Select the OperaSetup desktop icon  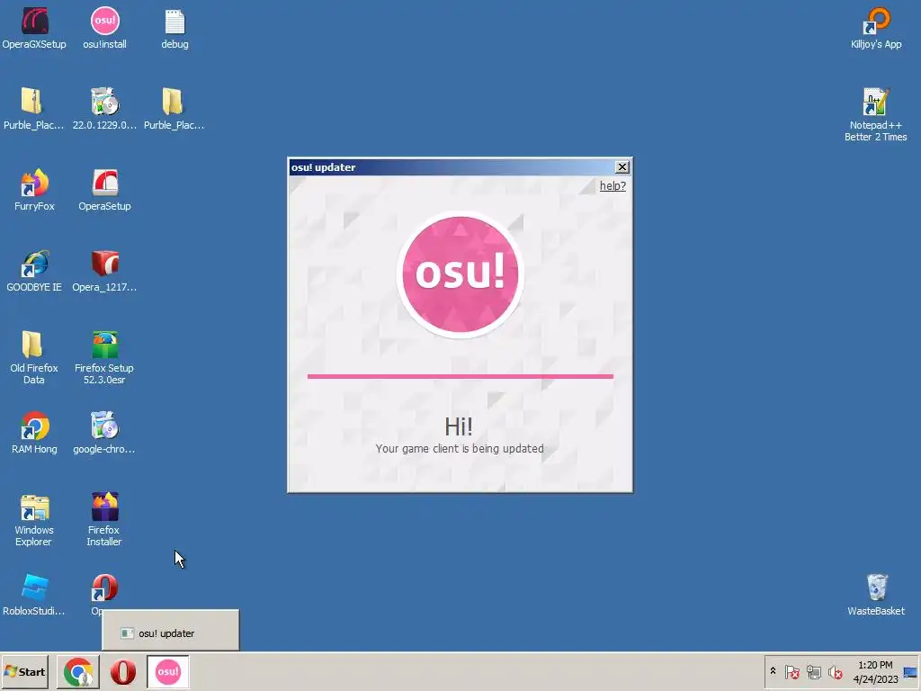pos(104,191)
